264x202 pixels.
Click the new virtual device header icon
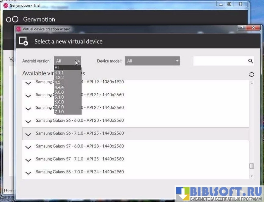click(23, 41)
